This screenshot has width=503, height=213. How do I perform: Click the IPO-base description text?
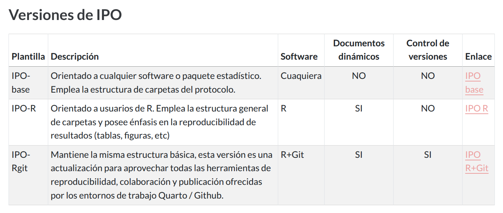(x=156, y=83)
